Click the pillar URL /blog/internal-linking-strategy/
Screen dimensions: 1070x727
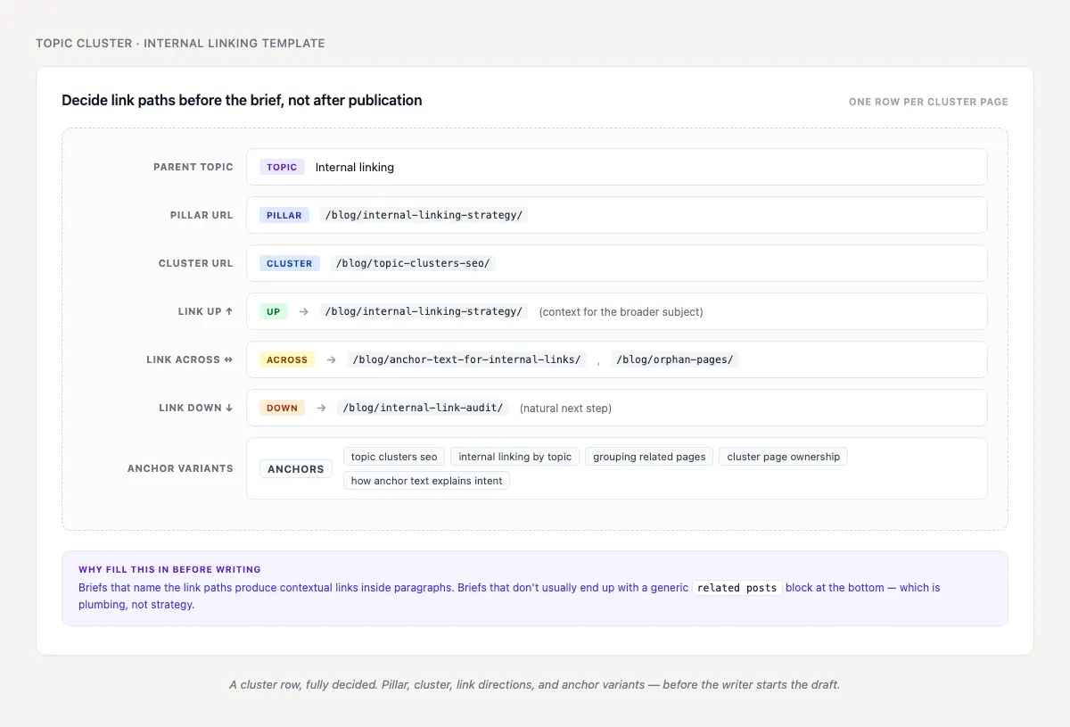tap(424, 215)
